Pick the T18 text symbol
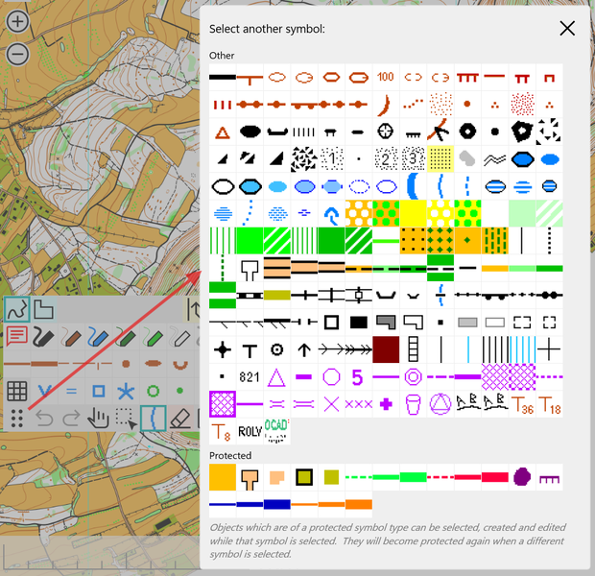 pyautogui.click(x=550, y=404)
